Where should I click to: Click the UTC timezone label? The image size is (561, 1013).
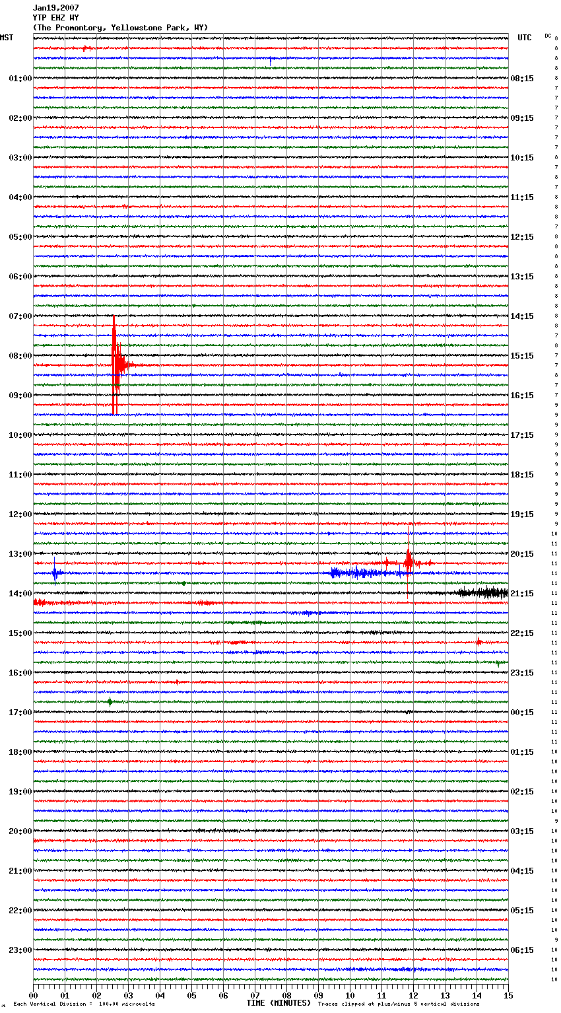(x=525, y=38)
